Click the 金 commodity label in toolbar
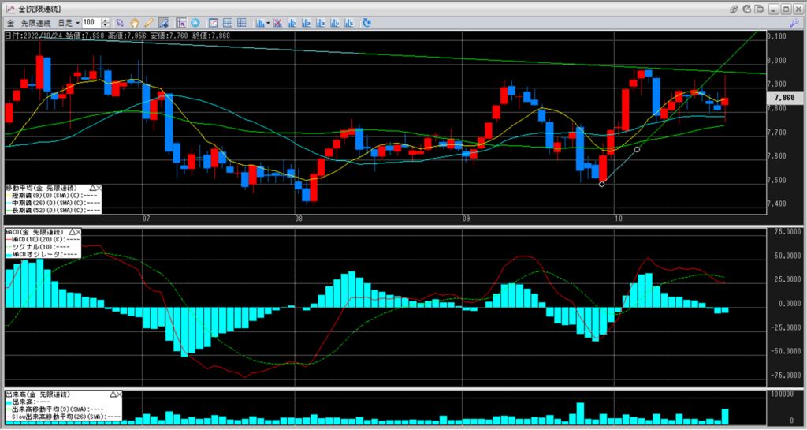Screen dimensions: 807x430 pyautogui.click(x=11, y=23)
